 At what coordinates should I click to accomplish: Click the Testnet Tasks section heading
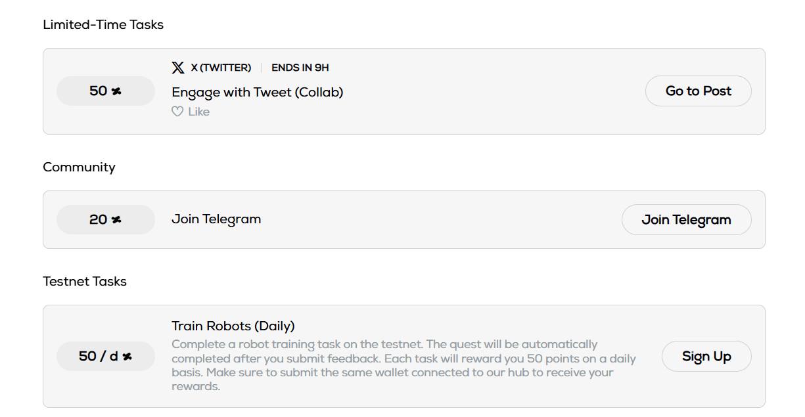(x=85, y=282)
